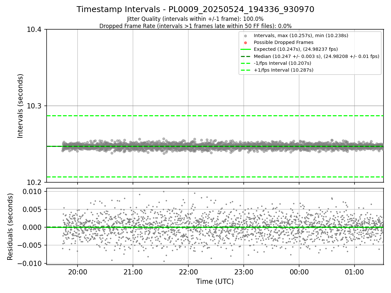Click legend entry 'Intervals, max (10.257s), min (10.238s)'
Screen dimensions: 391x293
(x=301, y=35)
